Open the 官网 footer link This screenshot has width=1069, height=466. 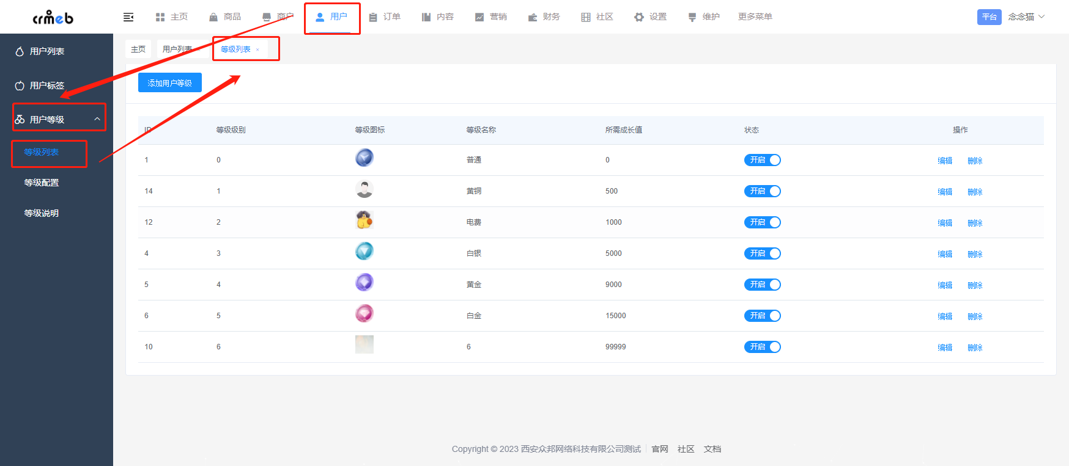tap(660, 449)
